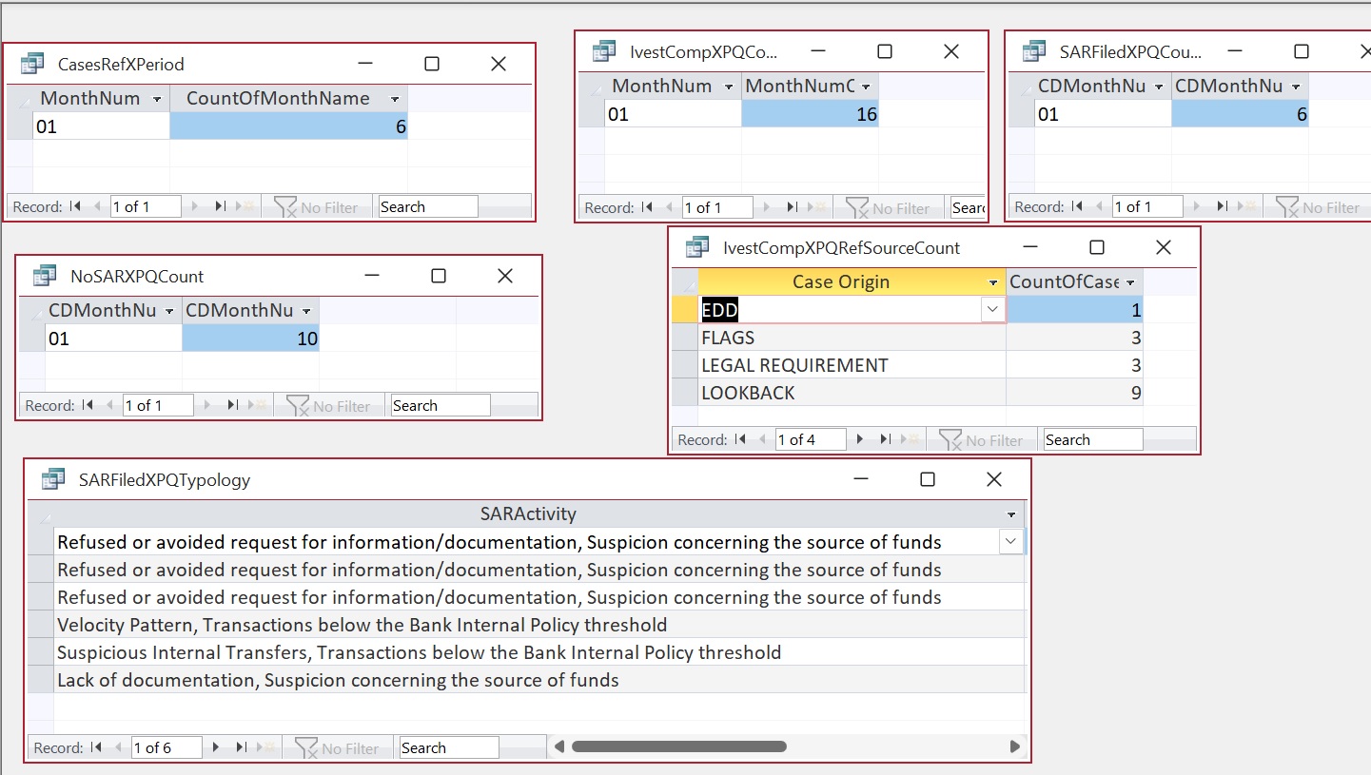Image resolution: width=1371 pixels, height=775 pixels.
Task: Minimize the IvestCompXPQRefSourceCount window
Action: click(1030, 247)
